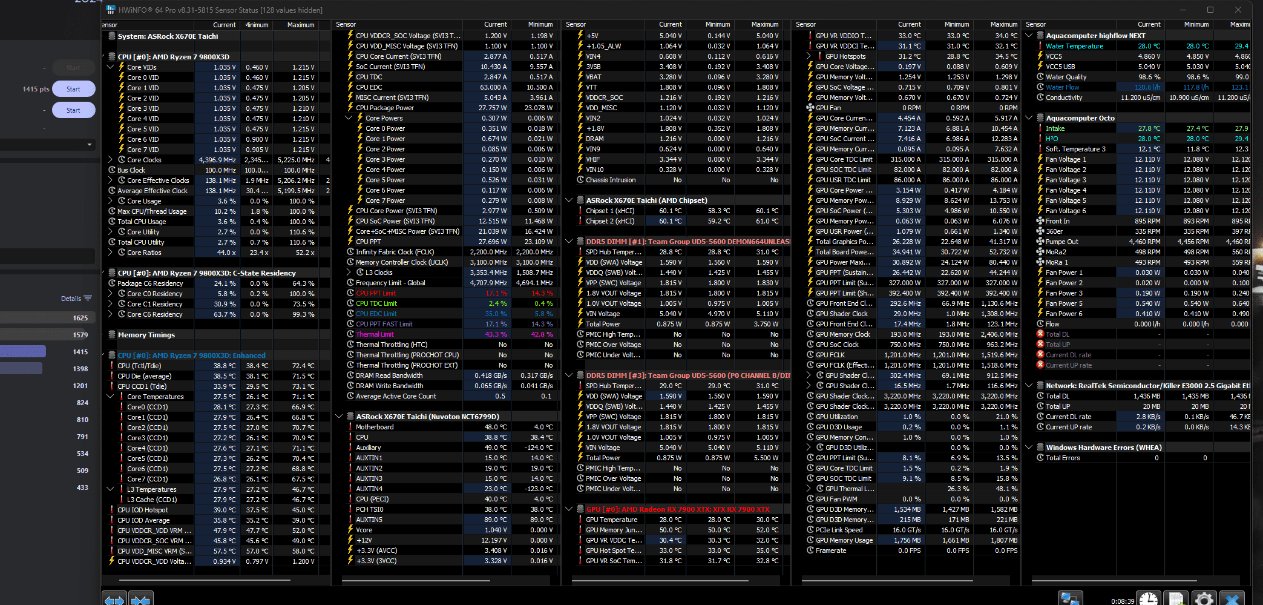Click the red X icon beside Total DL
The width and height of the screenshot is (1263, 605).
tap(1040, 334)
